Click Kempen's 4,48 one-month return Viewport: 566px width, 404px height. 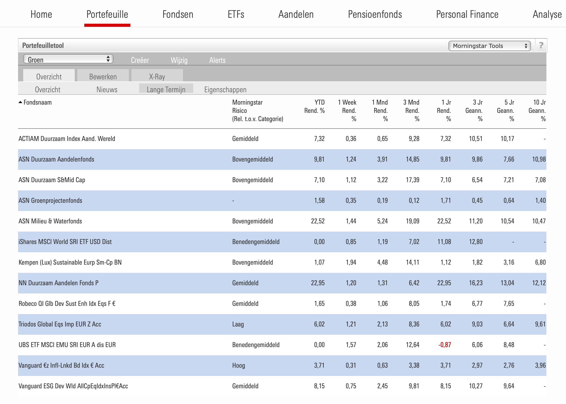[x=382, y=262]
